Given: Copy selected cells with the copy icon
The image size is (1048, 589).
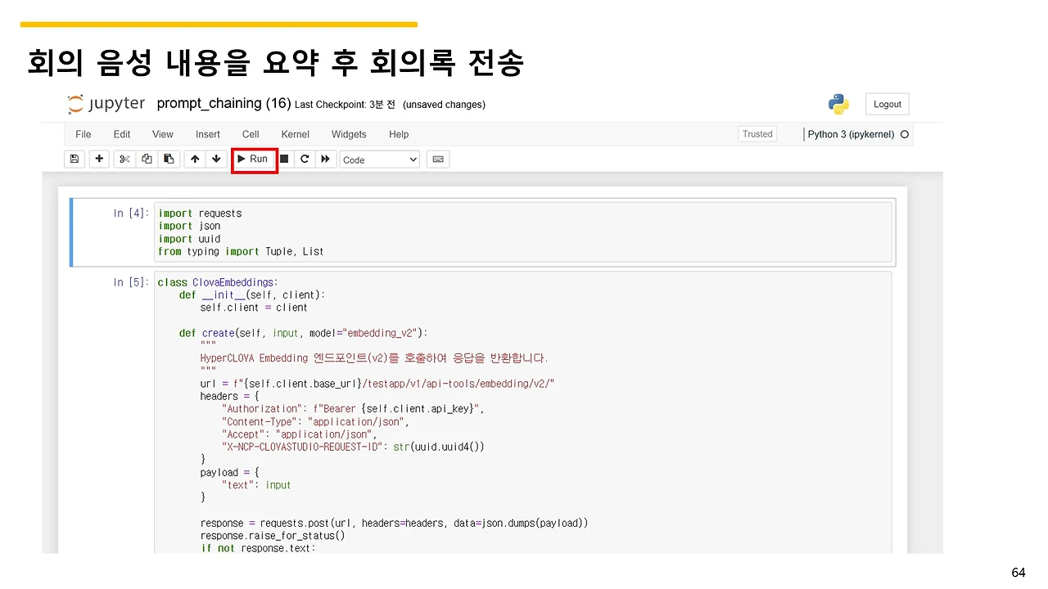Looking at the screenshot, I should [x=147, y=160].
